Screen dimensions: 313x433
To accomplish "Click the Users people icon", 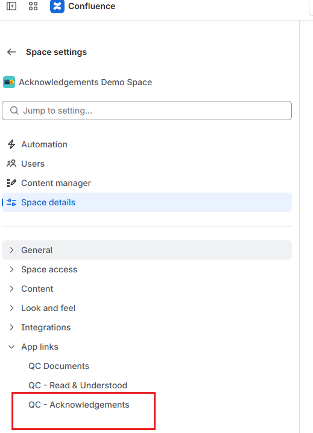I will point(11,164).
